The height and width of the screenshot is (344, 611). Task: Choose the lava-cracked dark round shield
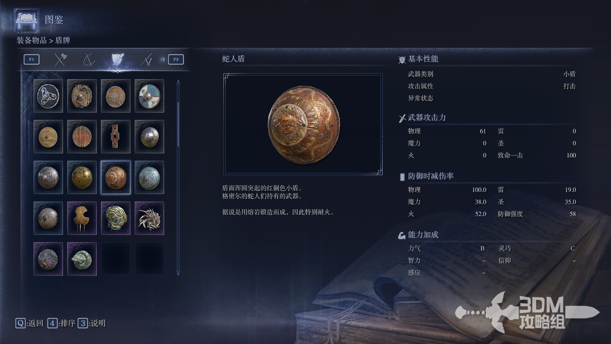tap(48, 259)
